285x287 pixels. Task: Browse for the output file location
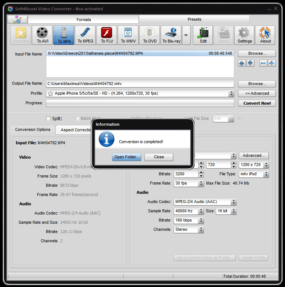(x=257, y=84)
